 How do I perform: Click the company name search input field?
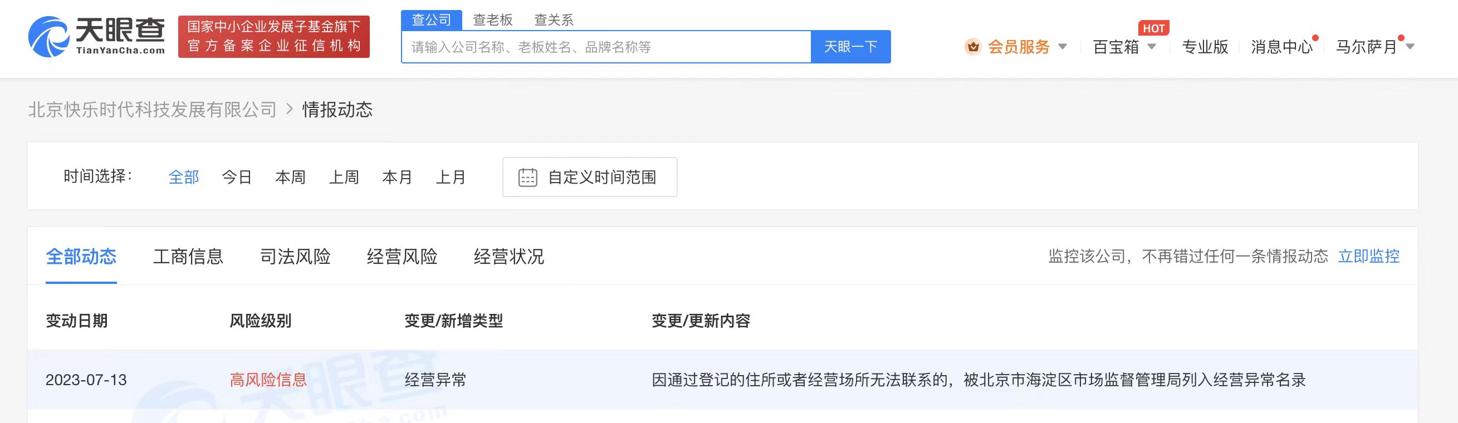click(x=605, y=47)
